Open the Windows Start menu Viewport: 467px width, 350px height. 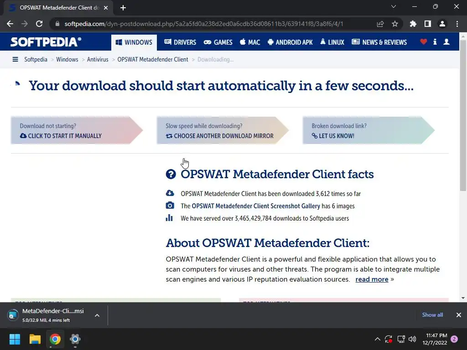(x=15, y=339)
